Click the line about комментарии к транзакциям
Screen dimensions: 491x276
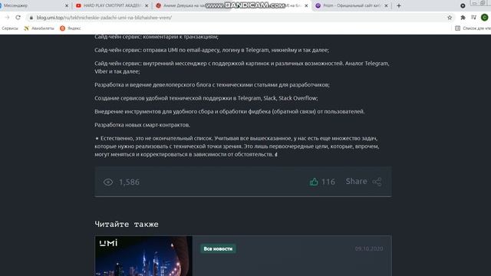(x=157, y=37)
